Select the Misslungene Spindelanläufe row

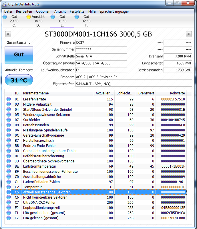(x=96, y=130)
